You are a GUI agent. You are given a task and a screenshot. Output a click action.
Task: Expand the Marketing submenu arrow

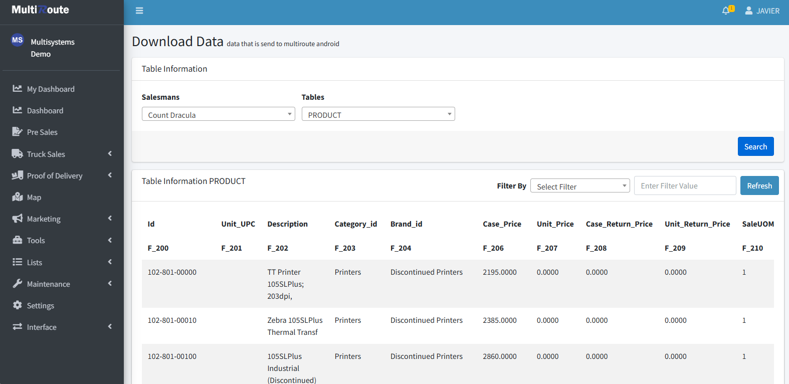(110, 219)
